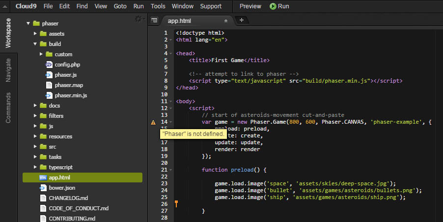Screen dimensions: 443x222
Task: Click the config.php file icon
Action: coord(49,65)
